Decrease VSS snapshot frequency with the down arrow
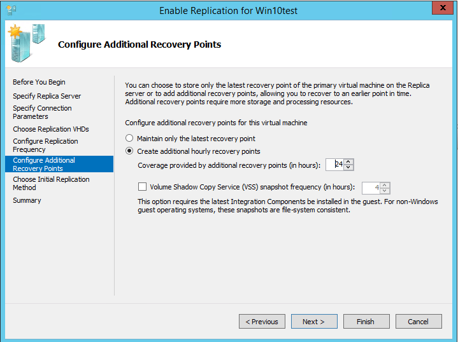The image size is (458, 342). pos(385,191)
